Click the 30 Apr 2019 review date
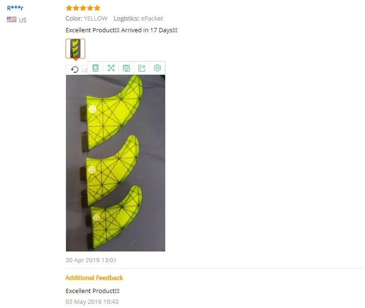 (91, 260)
